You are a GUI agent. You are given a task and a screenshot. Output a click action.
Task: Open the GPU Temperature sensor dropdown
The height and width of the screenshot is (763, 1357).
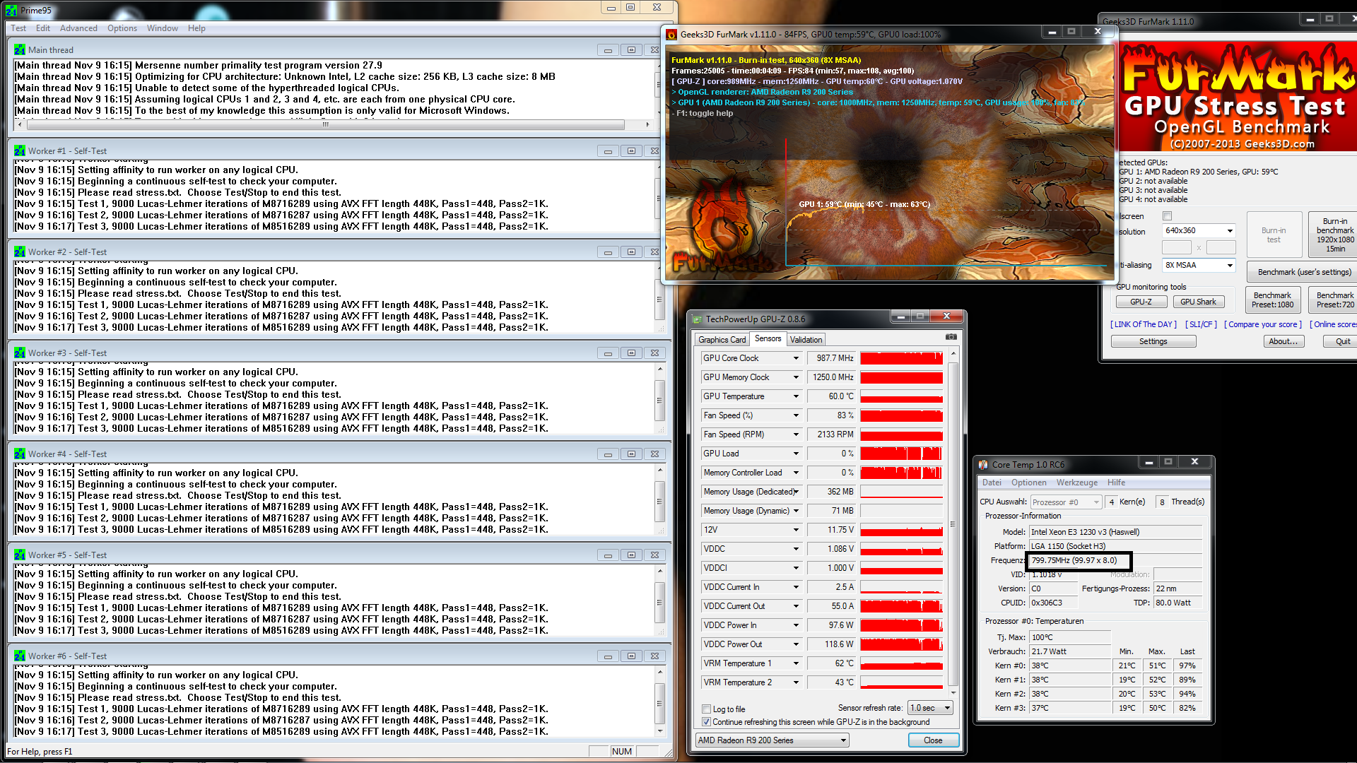point(796,396)
